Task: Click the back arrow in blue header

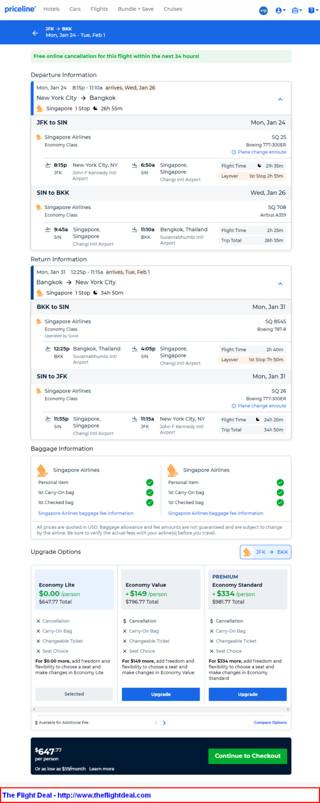Action: [35, 33]
